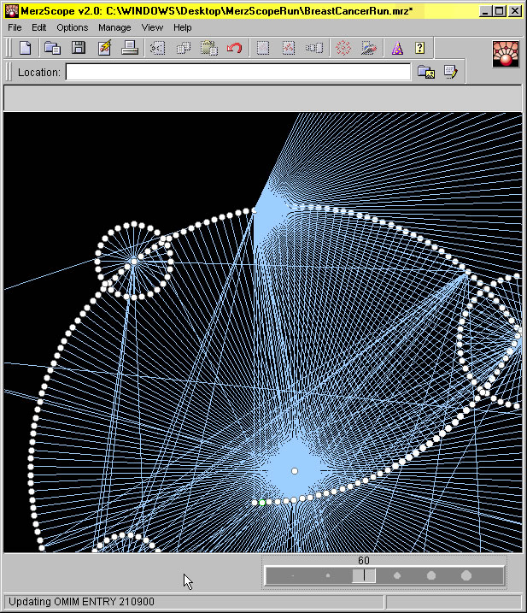Open the File menu
The image size is (527, 613).
15,27
